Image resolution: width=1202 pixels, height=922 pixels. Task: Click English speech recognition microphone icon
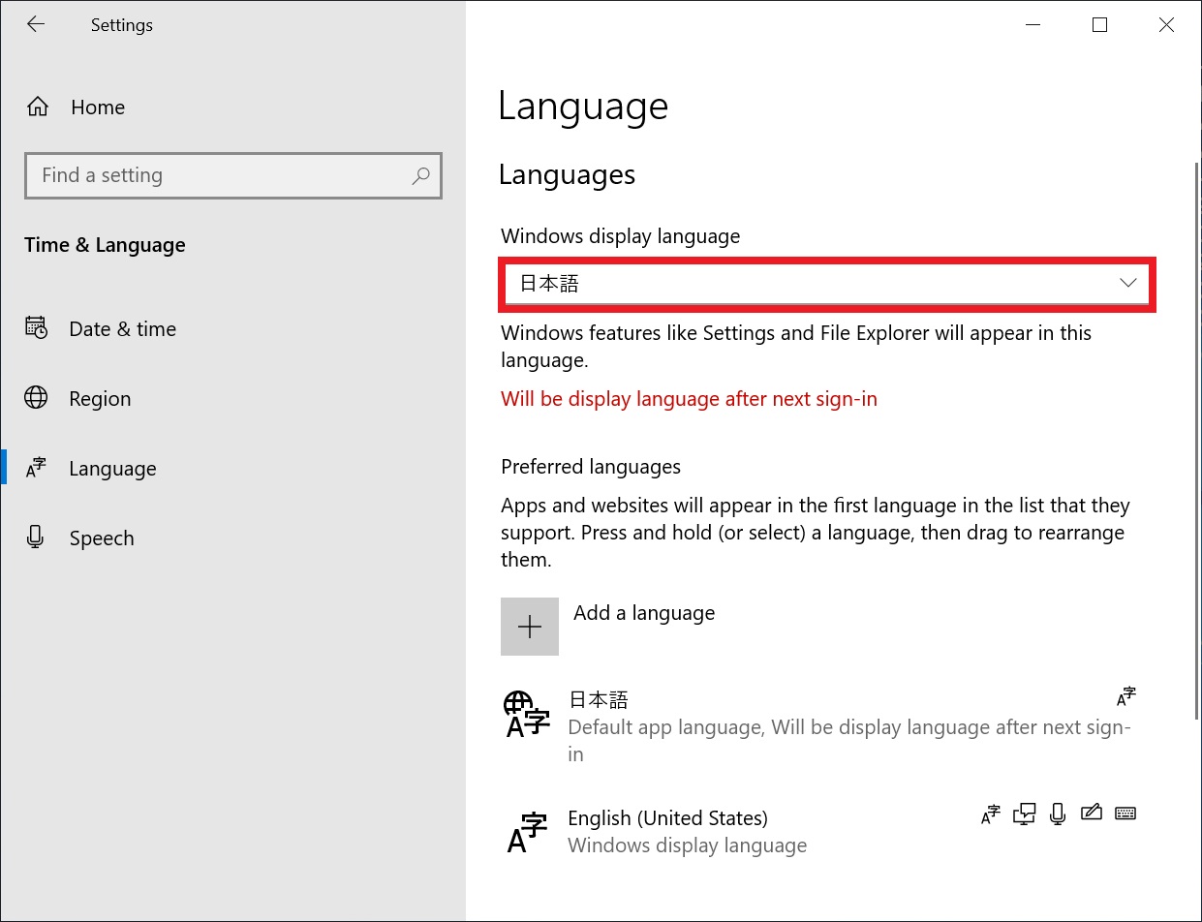coord(1058,814)
